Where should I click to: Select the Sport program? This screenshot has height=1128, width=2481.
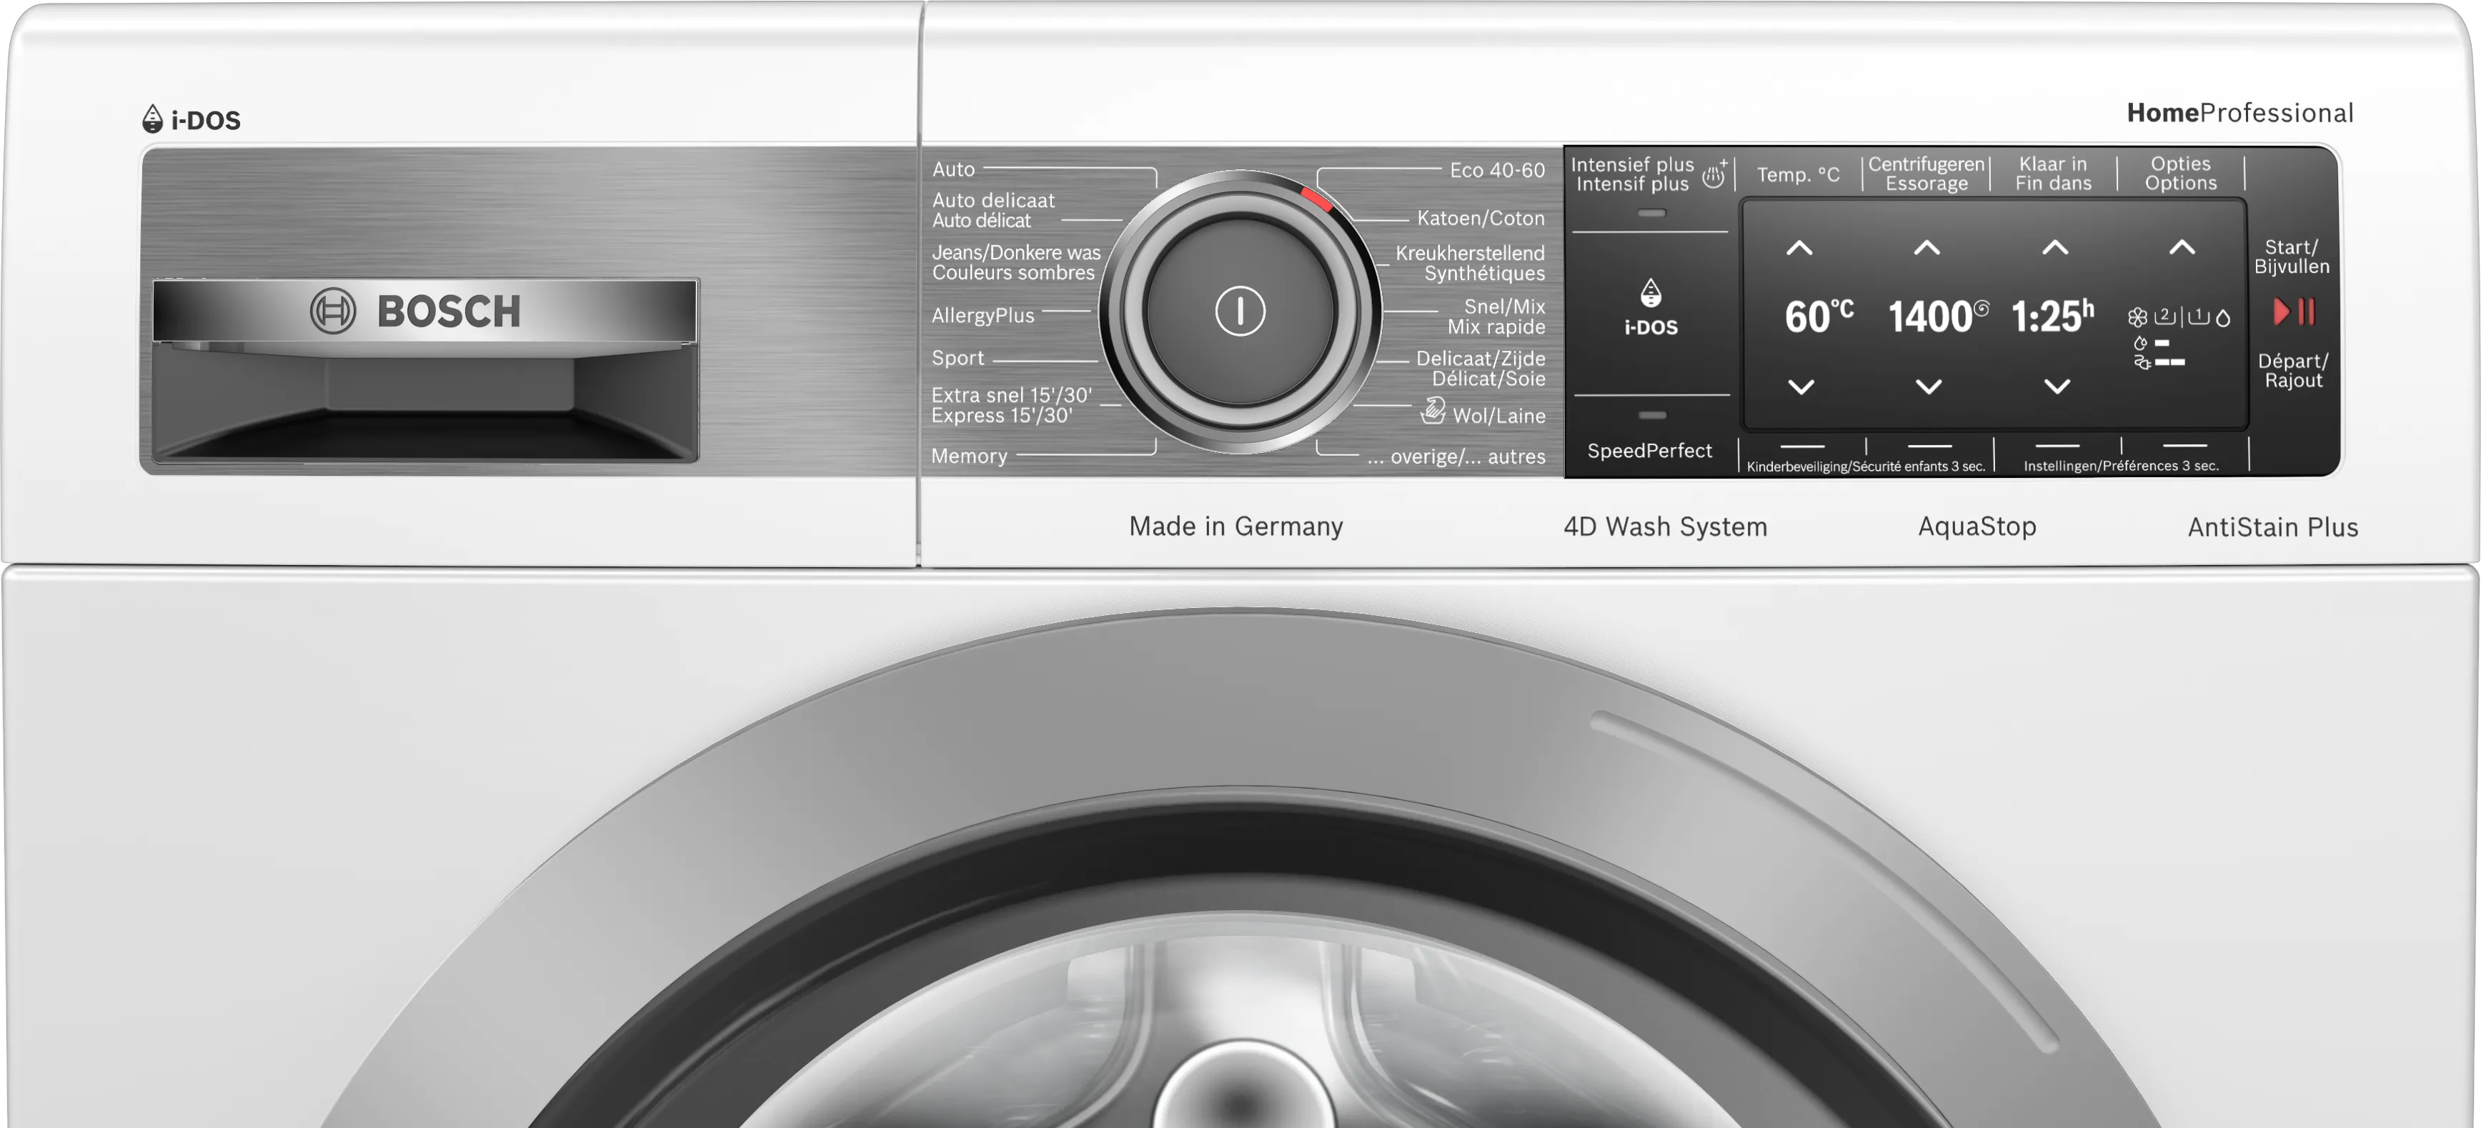click(x=958, y=358)
